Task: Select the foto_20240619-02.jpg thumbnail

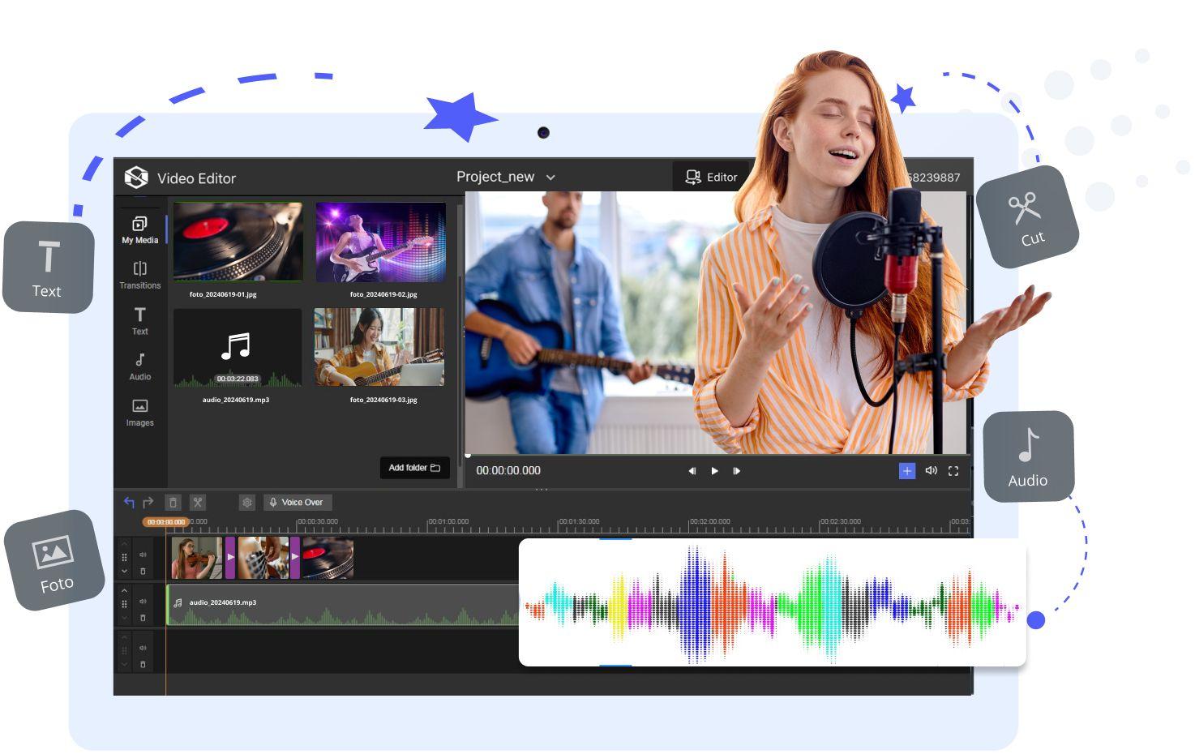Action: coord(380,242)
